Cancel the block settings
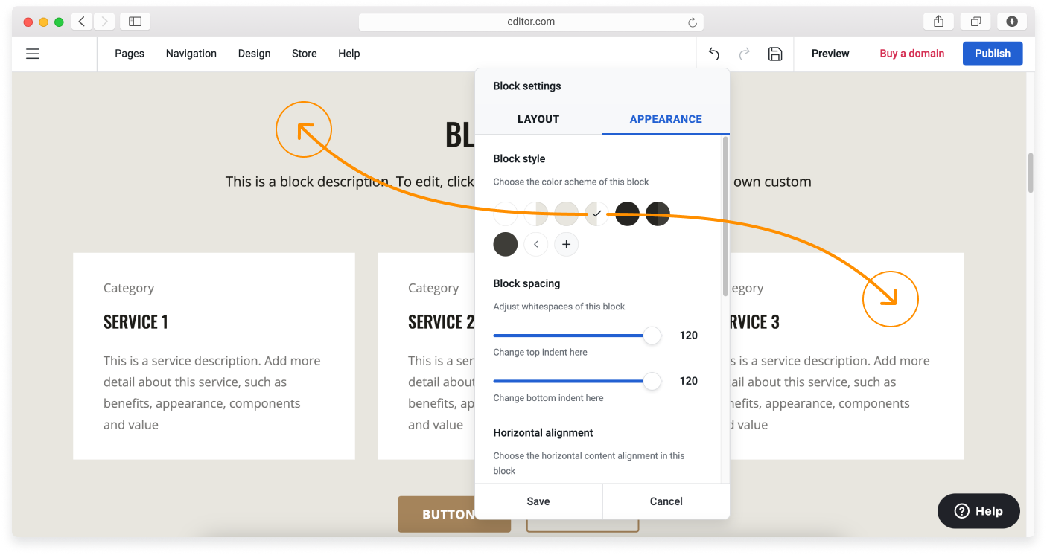 tap(666, 501)
